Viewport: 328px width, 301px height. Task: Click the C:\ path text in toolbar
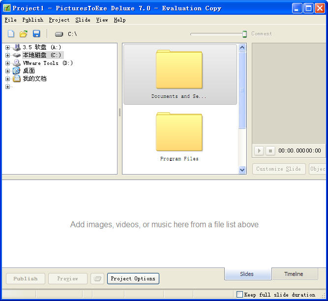pyautogui.click(x=72, y=34)
